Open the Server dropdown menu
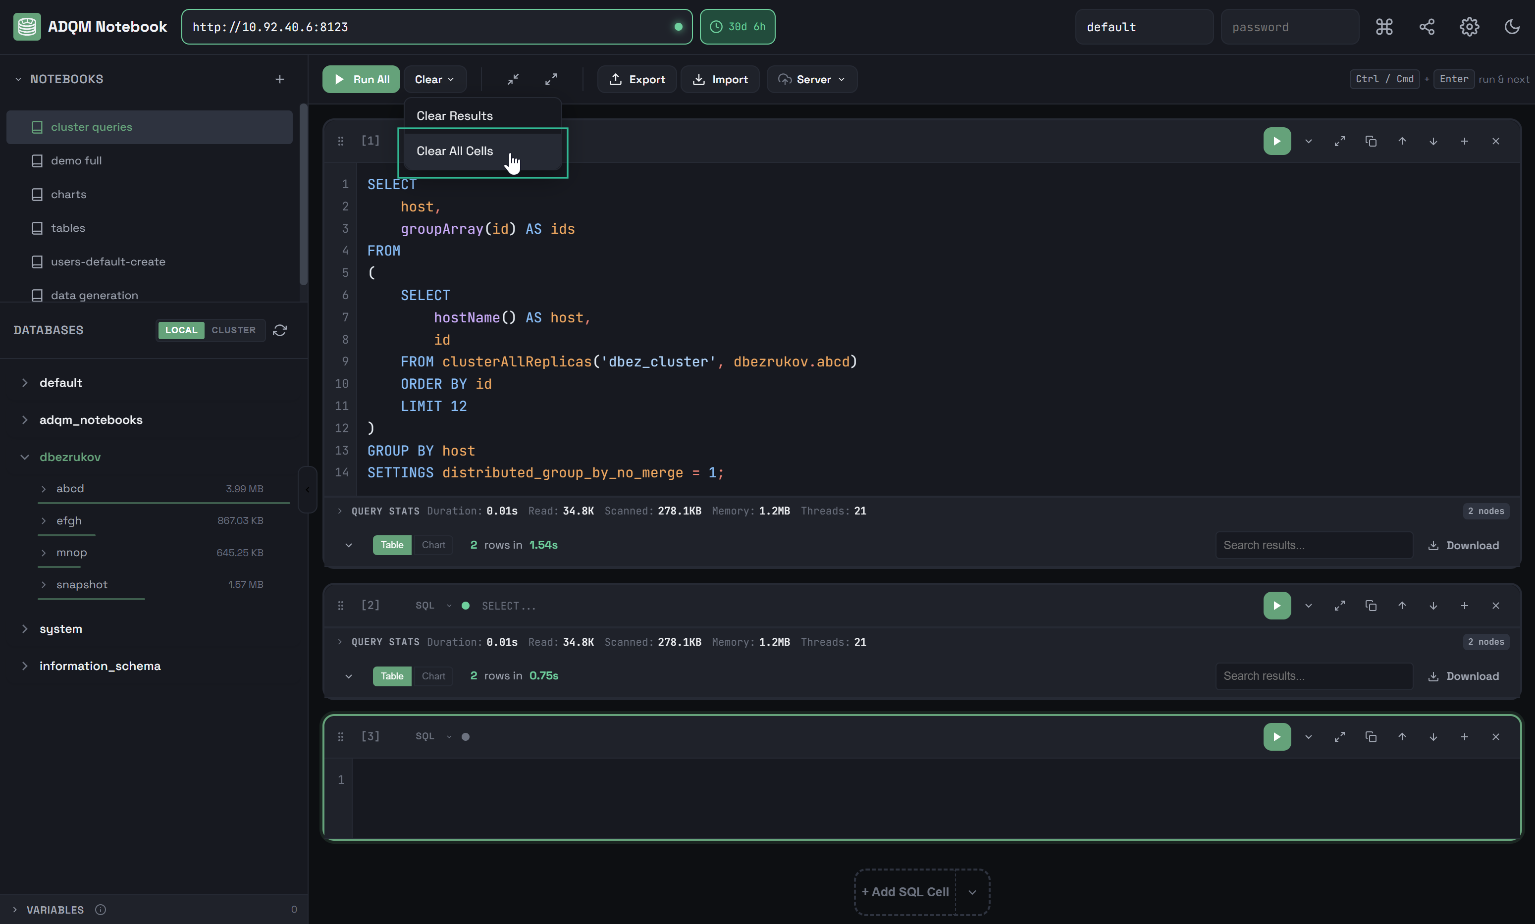 [x=812, y=79]
